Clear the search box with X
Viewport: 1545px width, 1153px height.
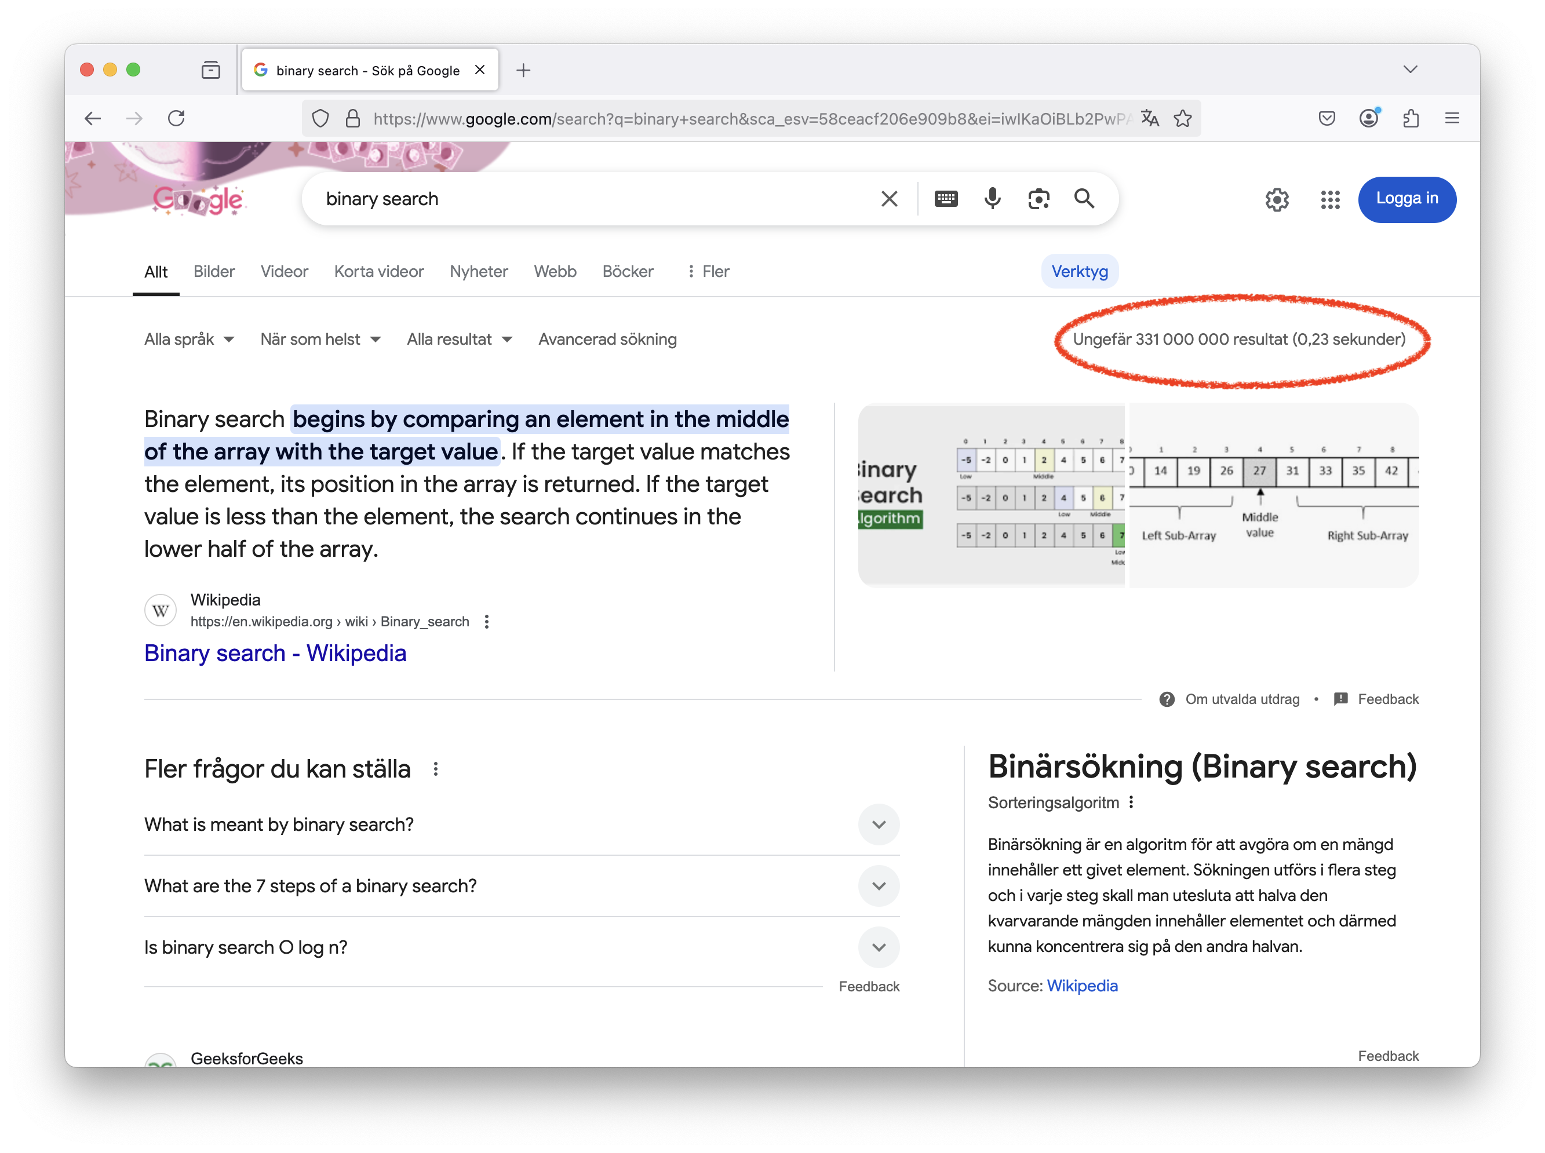point(889,199)
